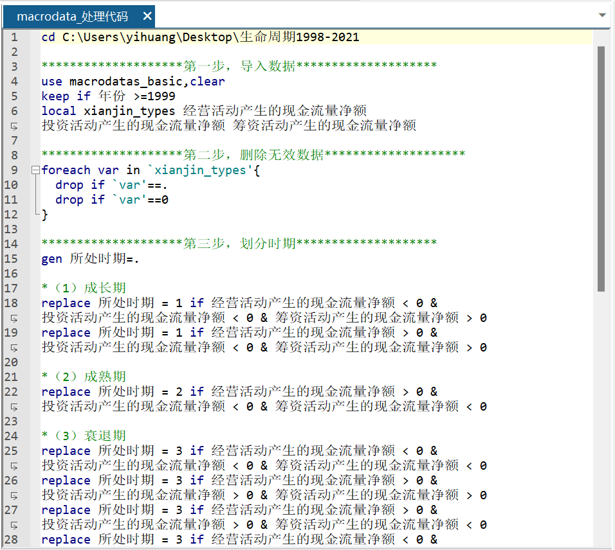Click 'gen 所处时期=.' on line 15
Screen dimensions: 615x550
coord(90,258)
